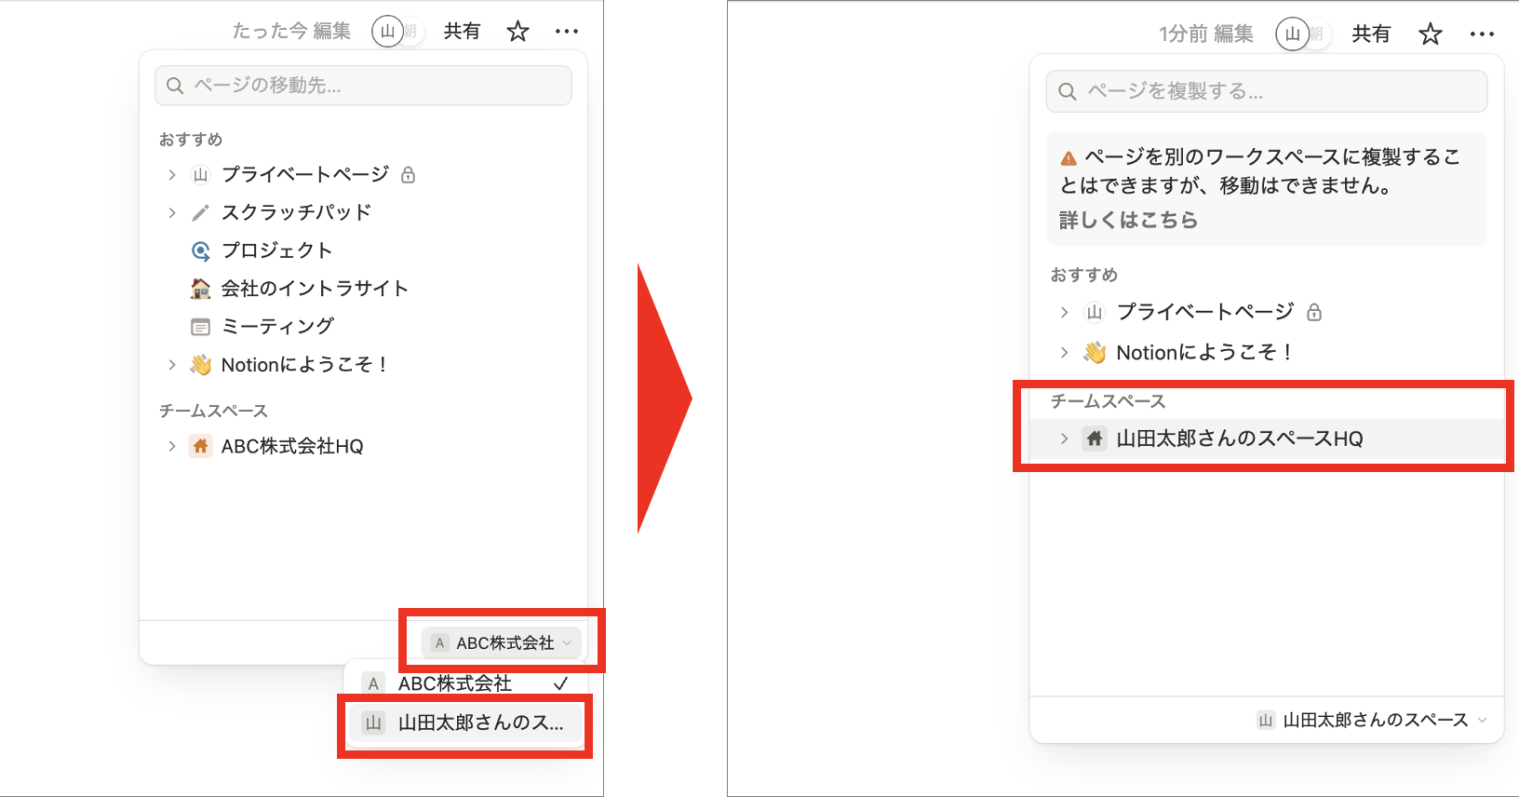Click the pencil icon of スクラッチパッド
Image resolution: width=1519 pixels, height=797 pixels.
coord(200,213)
